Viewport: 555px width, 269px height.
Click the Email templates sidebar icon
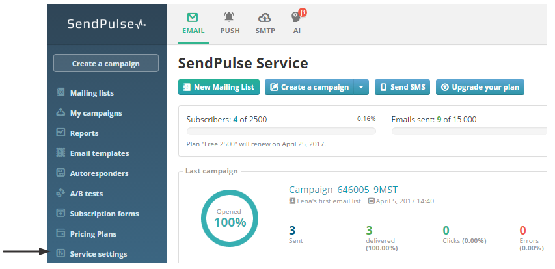(x=61, y=153)
